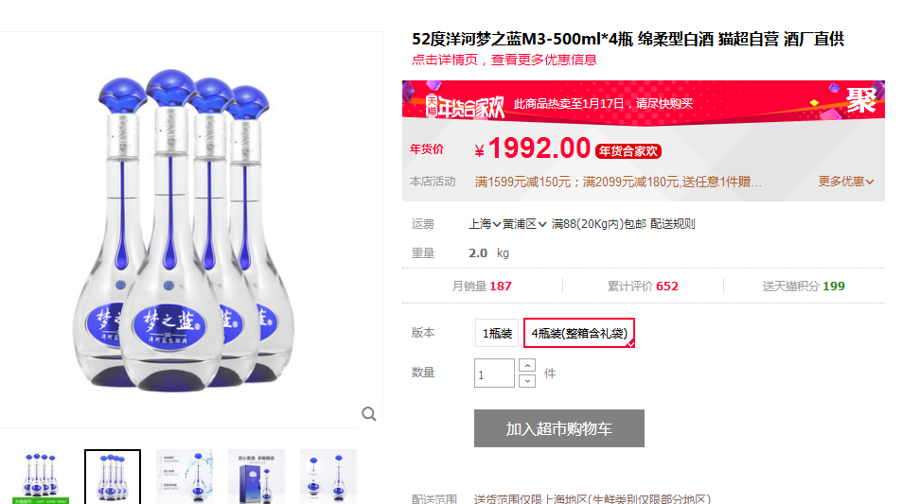Open the 黄浦区 district dropdown
902x504 pixels.
pos(524,224)
